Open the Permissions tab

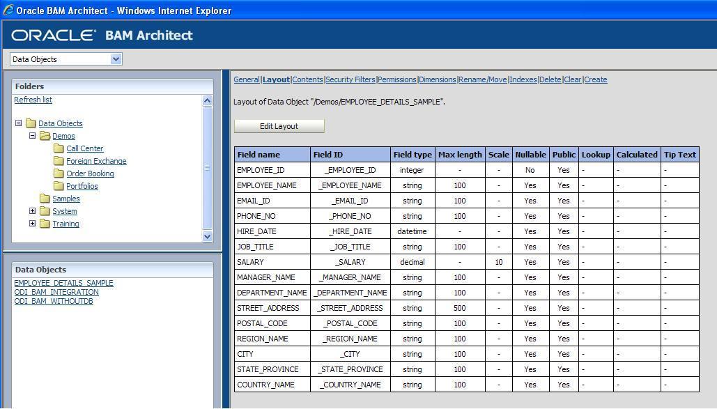(x=396, y=79)
